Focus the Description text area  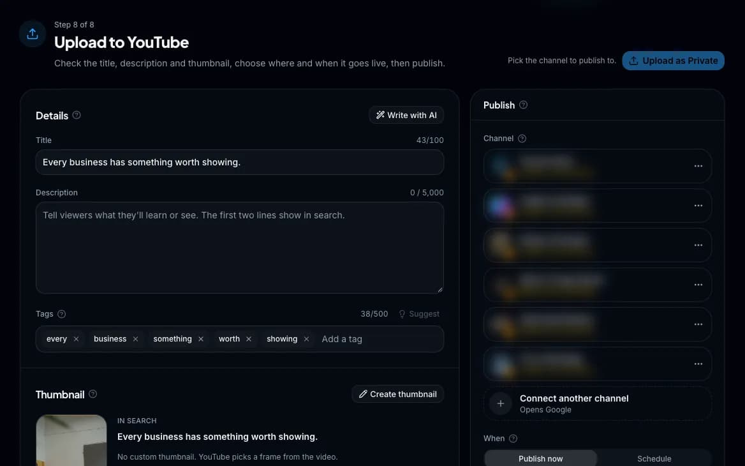coord(239,248)
